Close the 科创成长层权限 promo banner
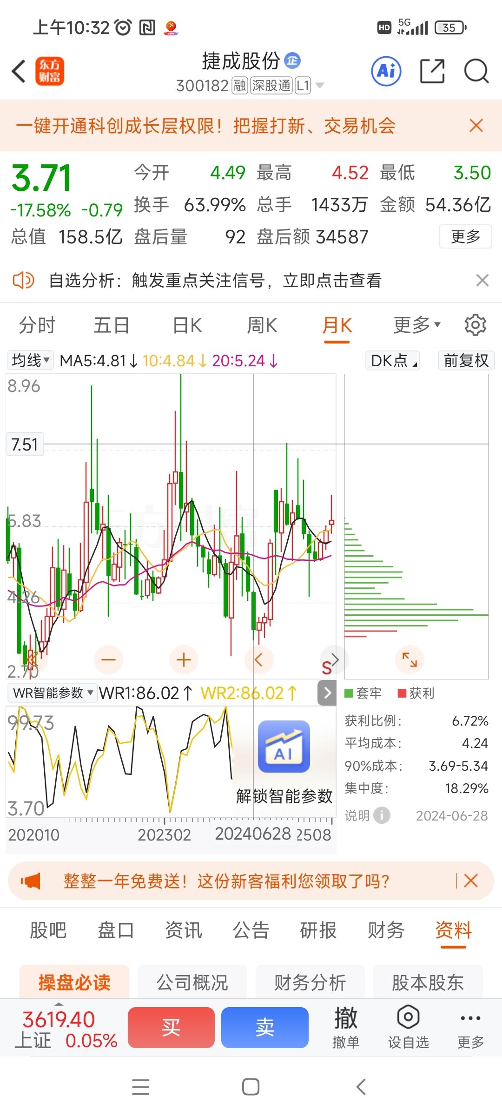This screenshot has height=1117, width=502. [x=476, y=126]
